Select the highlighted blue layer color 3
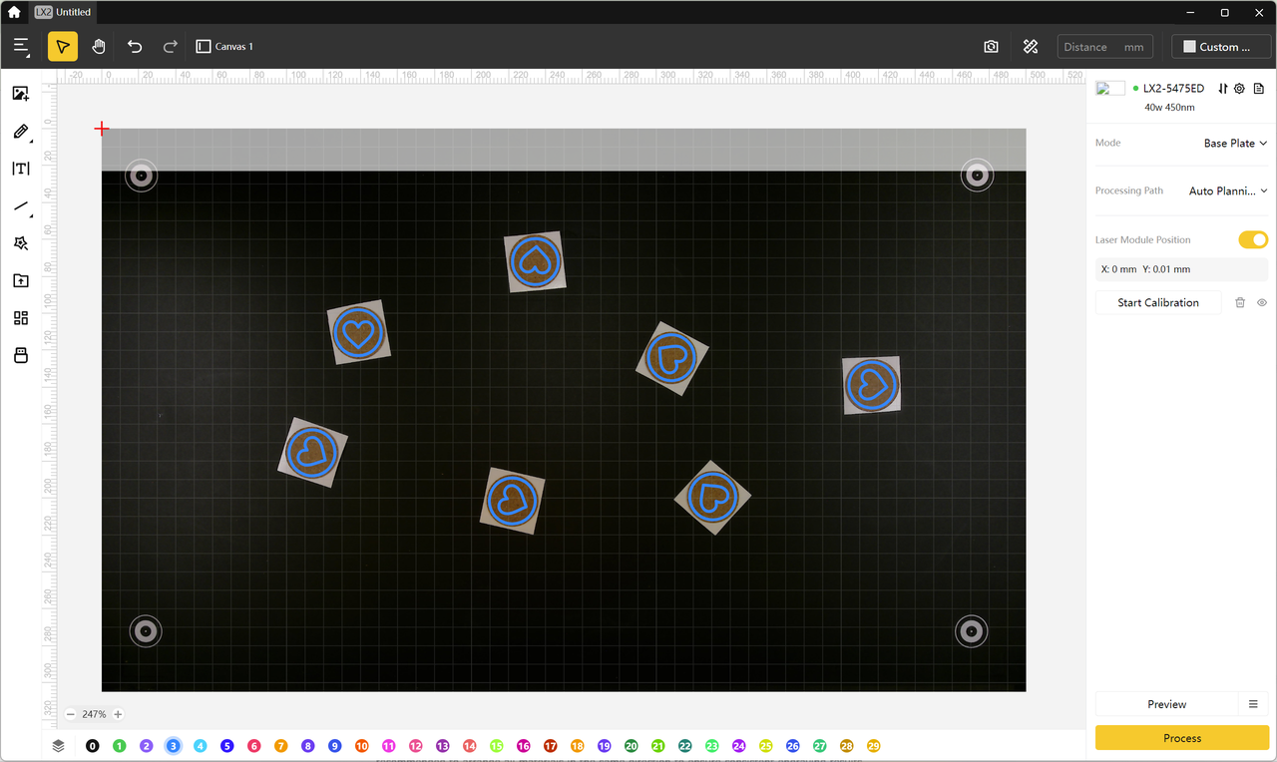The width and height of the screenshot is (1277, 762). pos(174,746)
